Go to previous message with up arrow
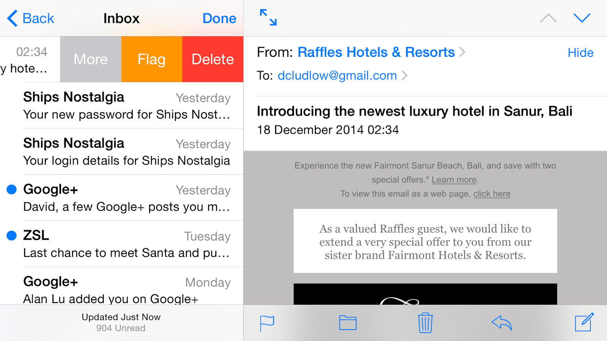This screenshot has width=607, height=341. (548, 18)
